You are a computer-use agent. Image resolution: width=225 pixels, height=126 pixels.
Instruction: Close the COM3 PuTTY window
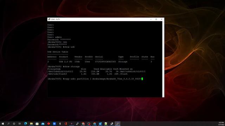click(162, 19)
